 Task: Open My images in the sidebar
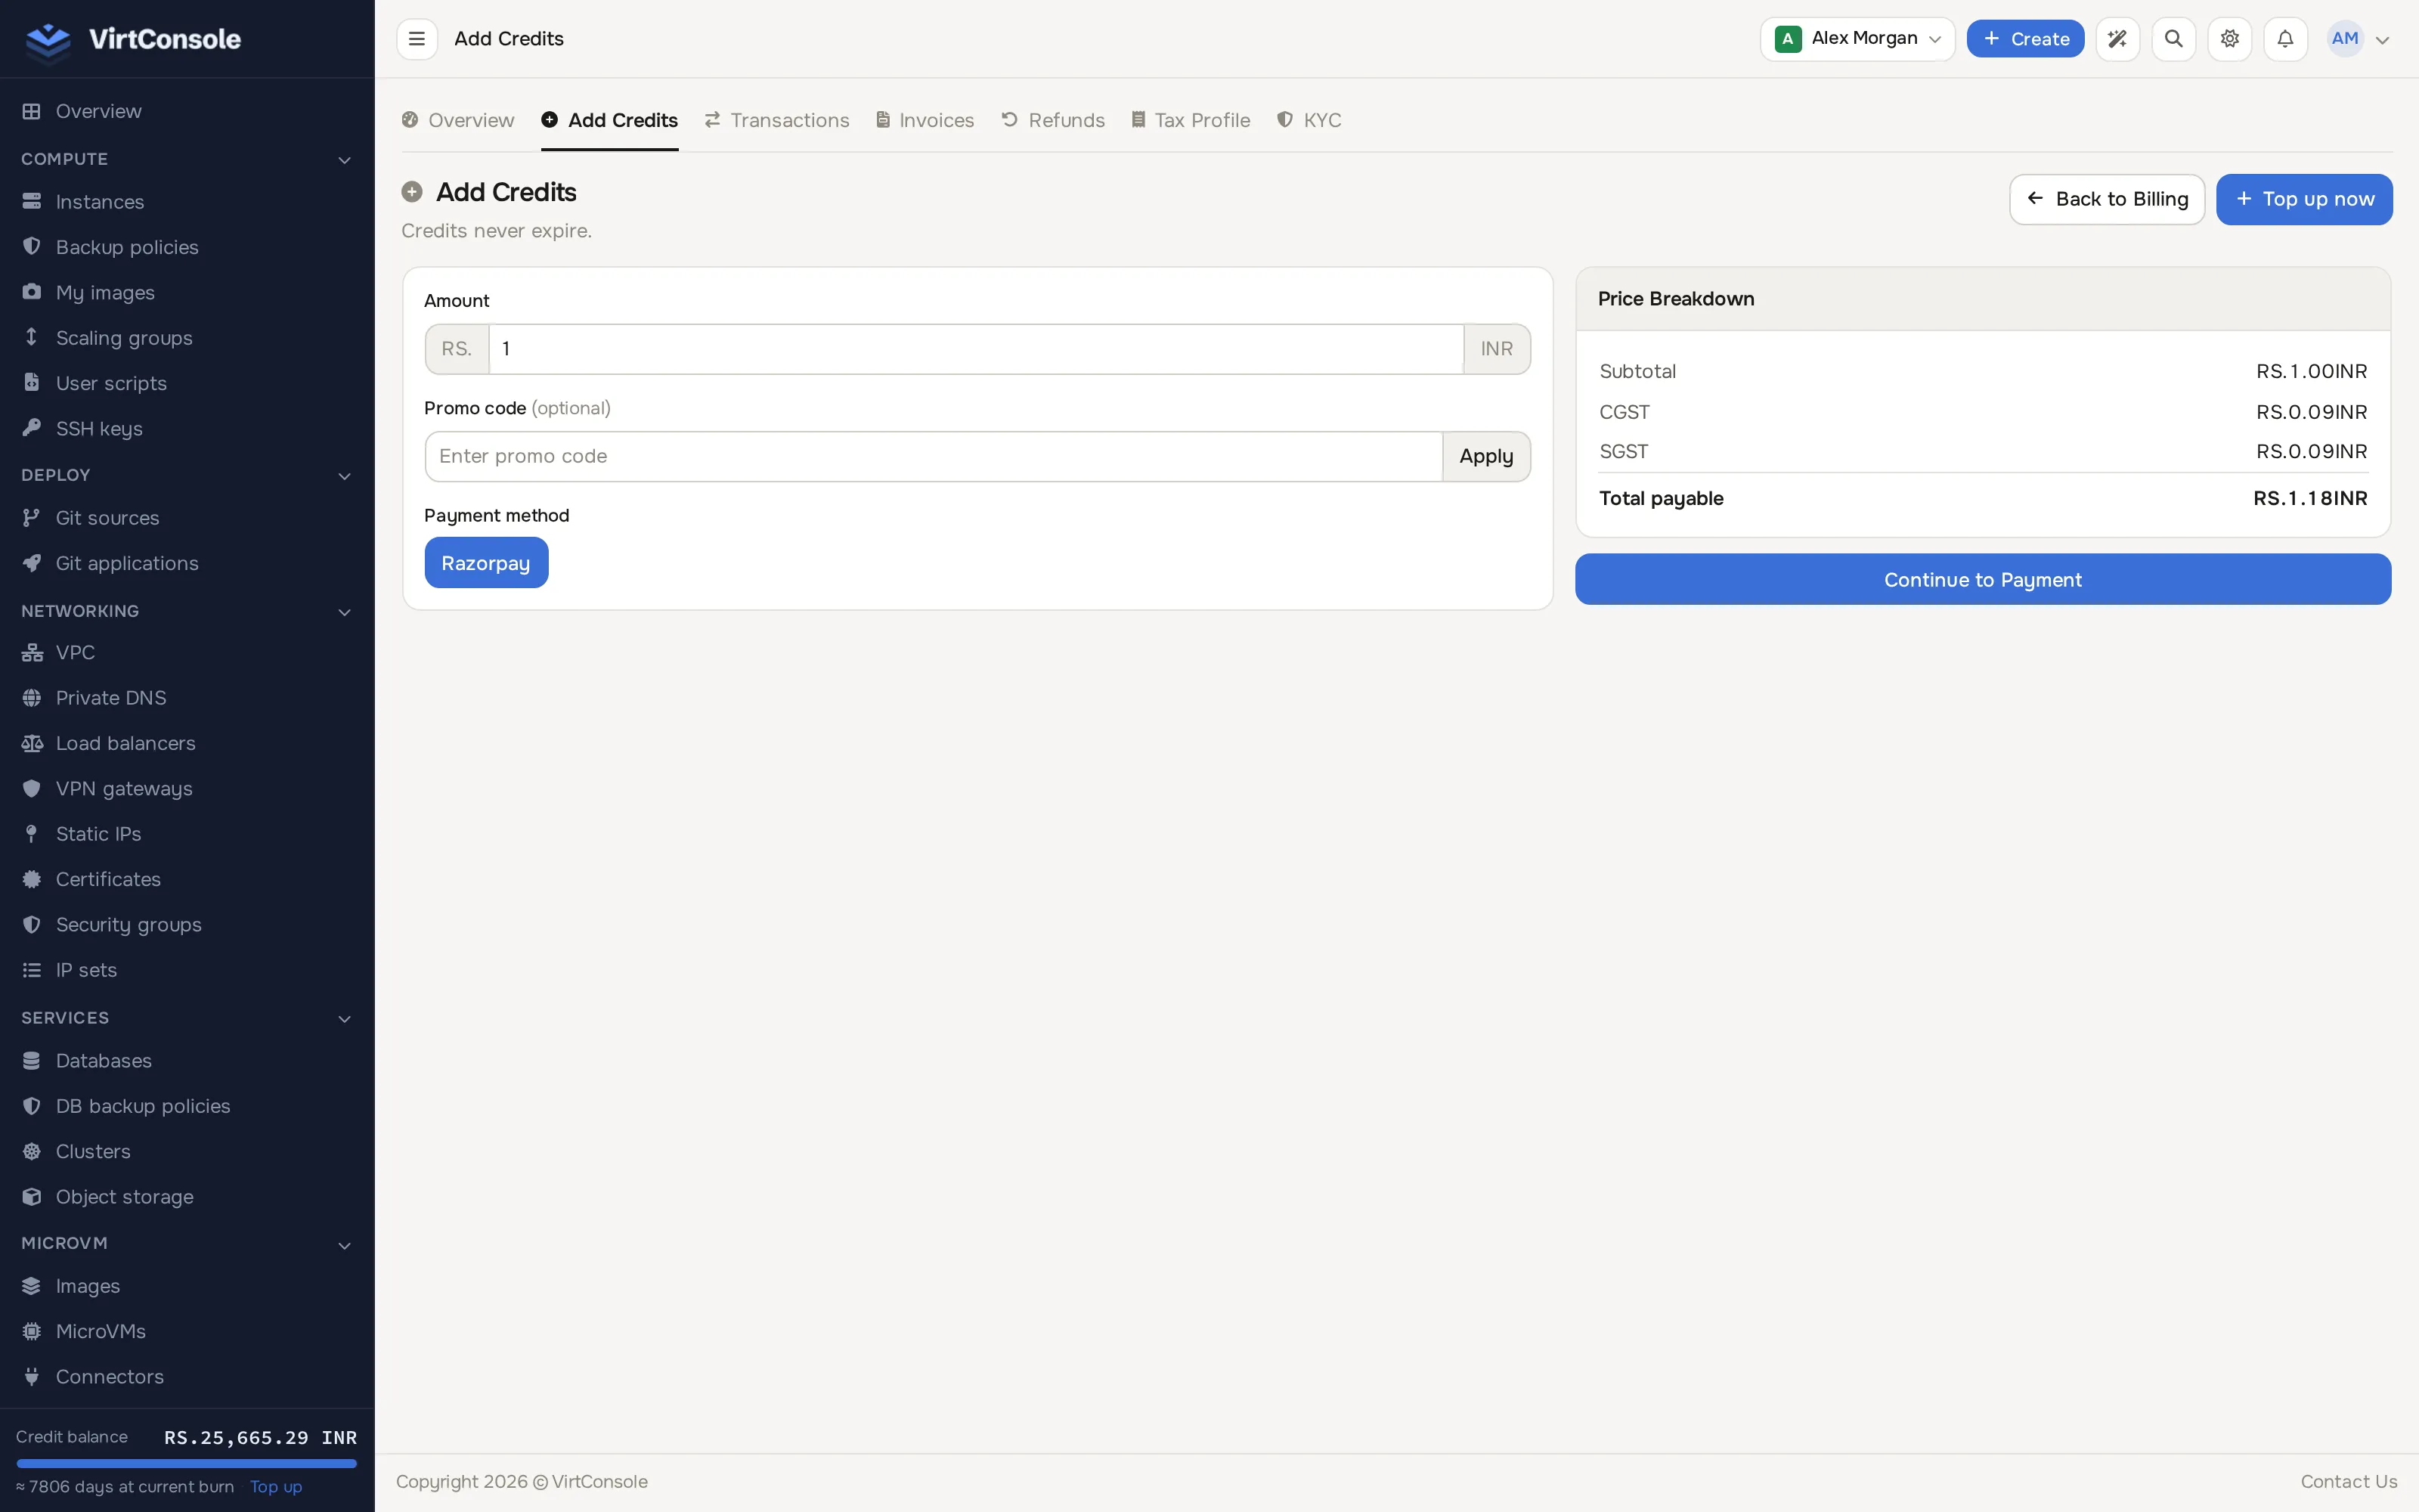187,292
